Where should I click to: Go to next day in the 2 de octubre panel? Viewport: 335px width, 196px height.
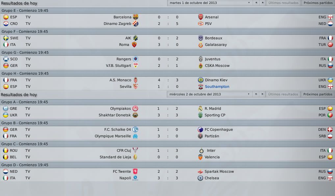(x=262, y=94)
